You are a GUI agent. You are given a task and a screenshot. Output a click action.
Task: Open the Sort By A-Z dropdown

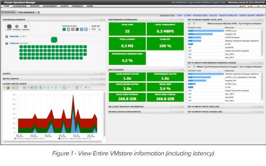[96, 29]
